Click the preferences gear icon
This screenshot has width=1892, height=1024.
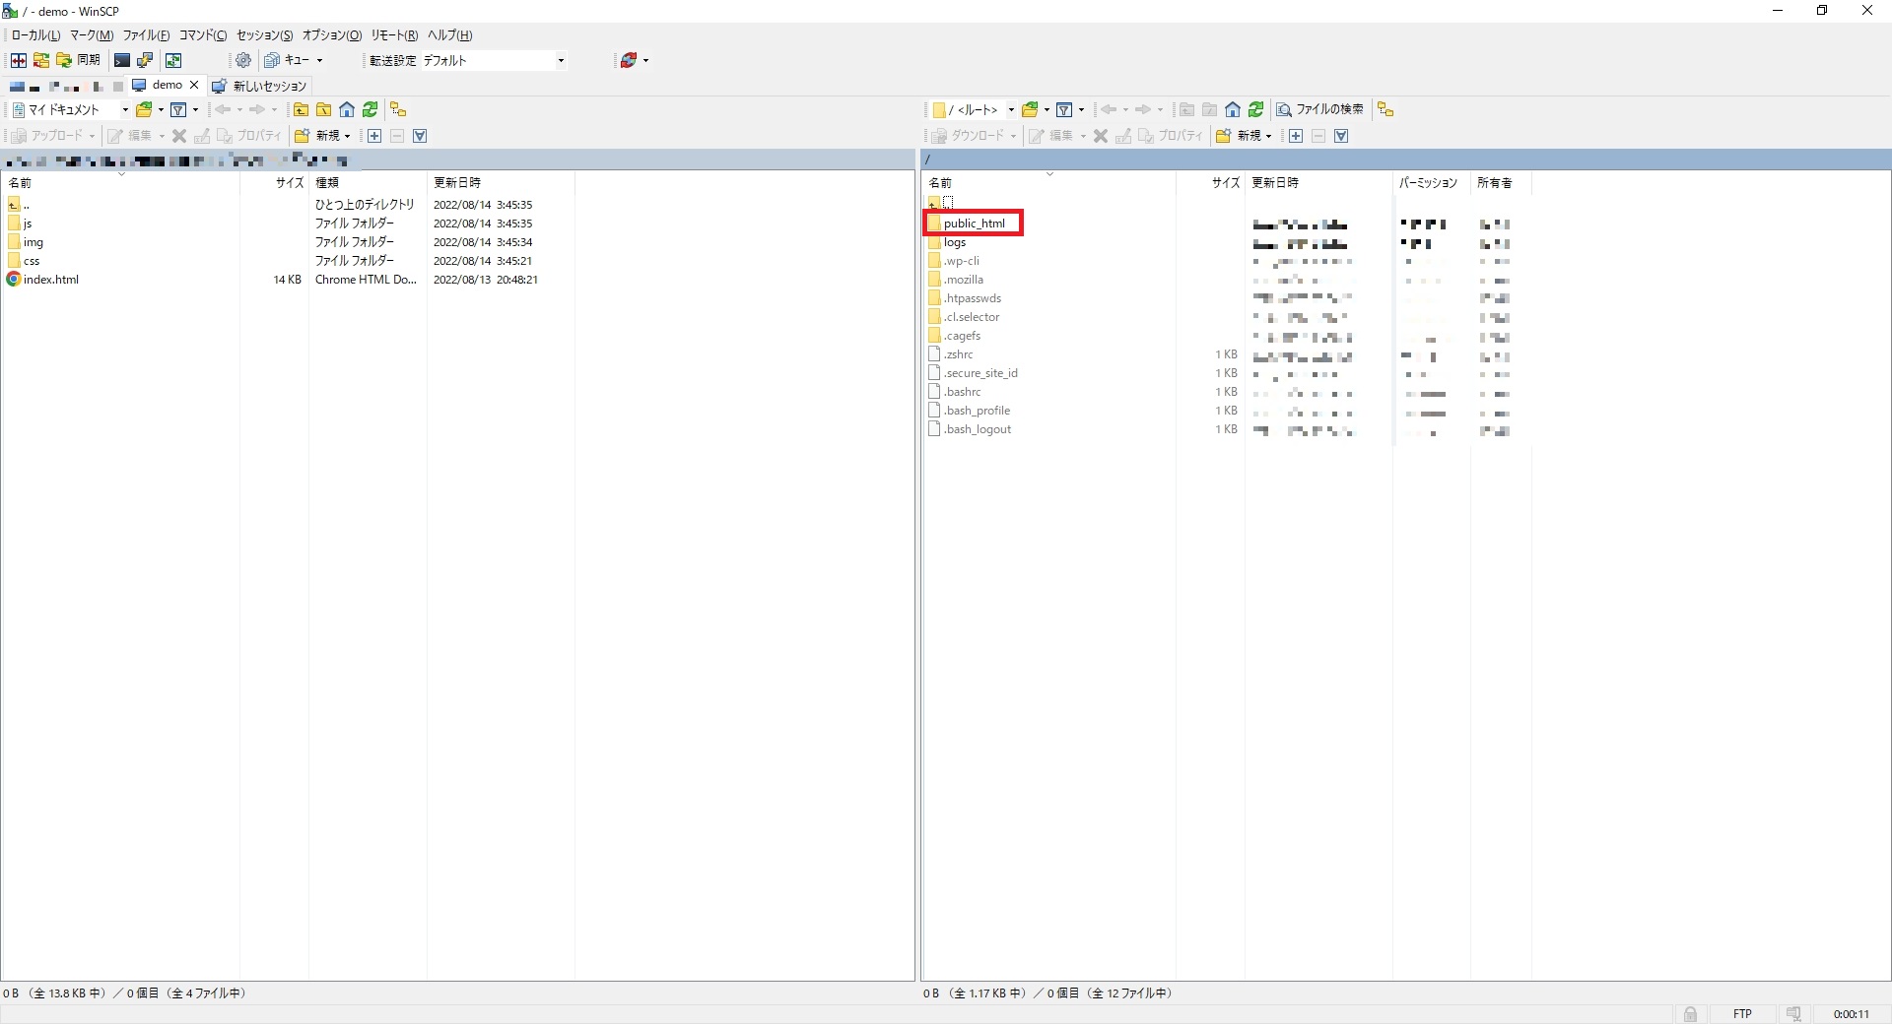243,60
